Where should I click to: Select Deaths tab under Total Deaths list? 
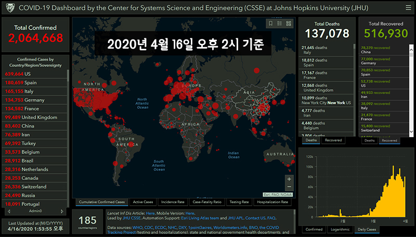(311, 140)
